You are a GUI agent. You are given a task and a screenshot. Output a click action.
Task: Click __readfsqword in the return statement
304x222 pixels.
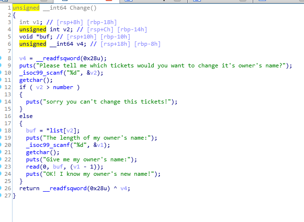click(x=65, y=188)
